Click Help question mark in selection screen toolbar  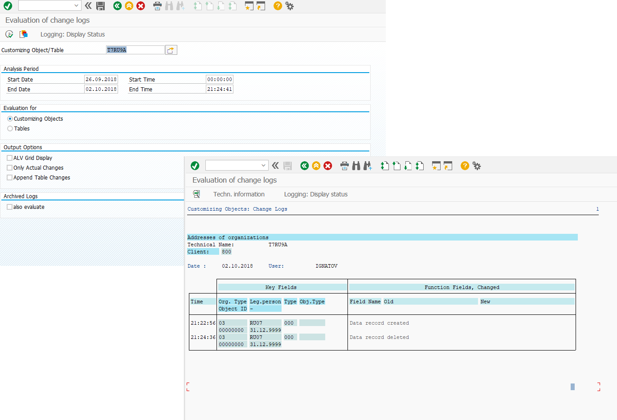pos(278,6)
